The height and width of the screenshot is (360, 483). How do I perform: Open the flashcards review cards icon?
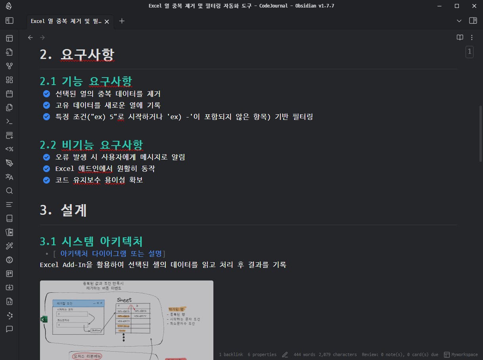tap(10, 232)
